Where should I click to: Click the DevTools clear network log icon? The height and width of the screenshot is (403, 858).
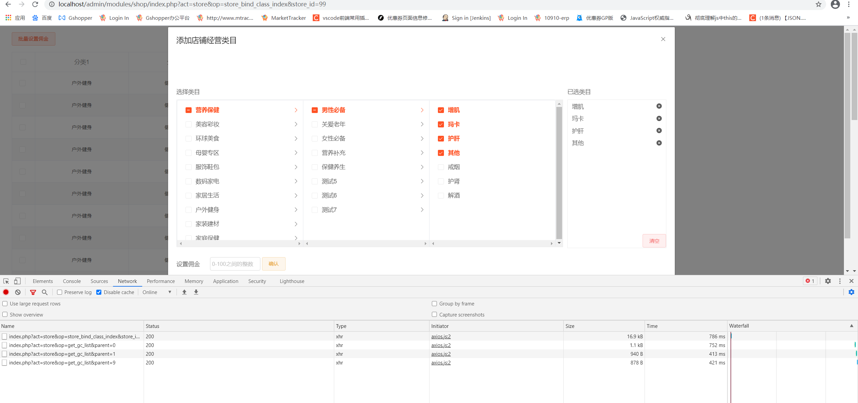point(18,292)
